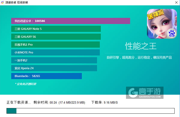Click the 剩余时间 00:24 remaining time
180x117 pixels.
(45, 102)
